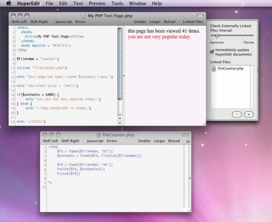Click the resize grip of fileCounter.php window

pos(189,210)
